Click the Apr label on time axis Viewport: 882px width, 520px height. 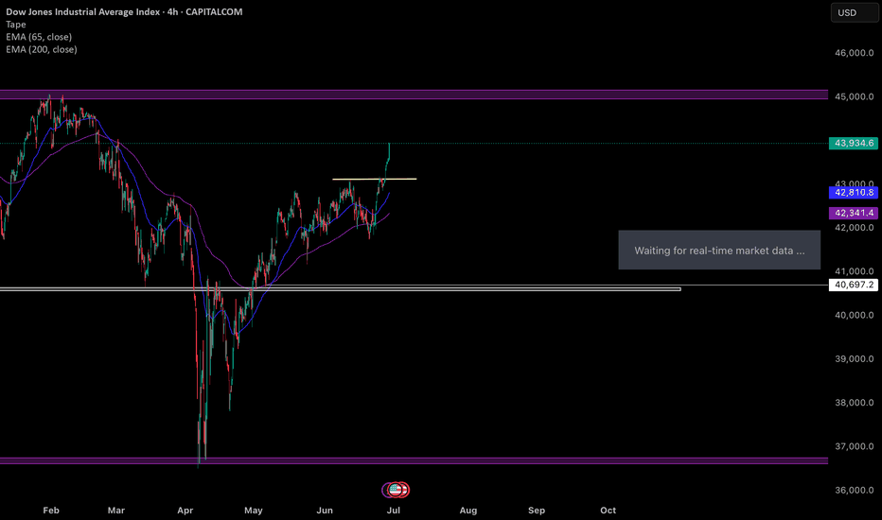coord(185,511)
